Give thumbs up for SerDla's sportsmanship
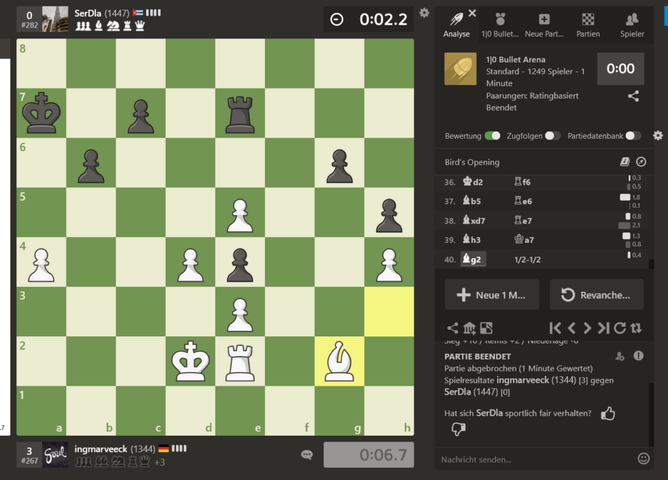This screenshot has width=668, height=480. click(x=608, y=414)
